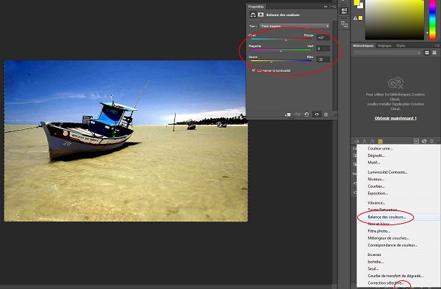Switch libraries to list view icon
The height and width of the screenshot is (289, 441).
tap(434, 53)
